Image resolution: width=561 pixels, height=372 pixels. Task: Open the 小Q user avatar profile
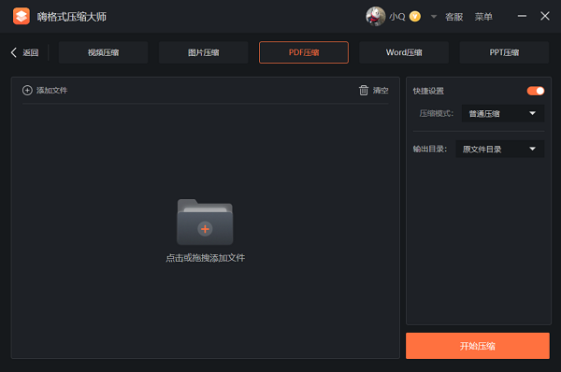pos(375,17)
